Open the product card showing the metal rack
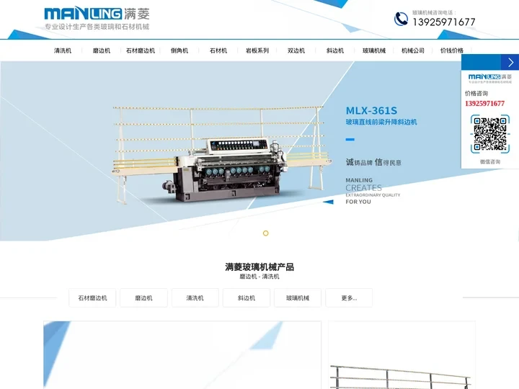519x389 pixels. point(402,355)
